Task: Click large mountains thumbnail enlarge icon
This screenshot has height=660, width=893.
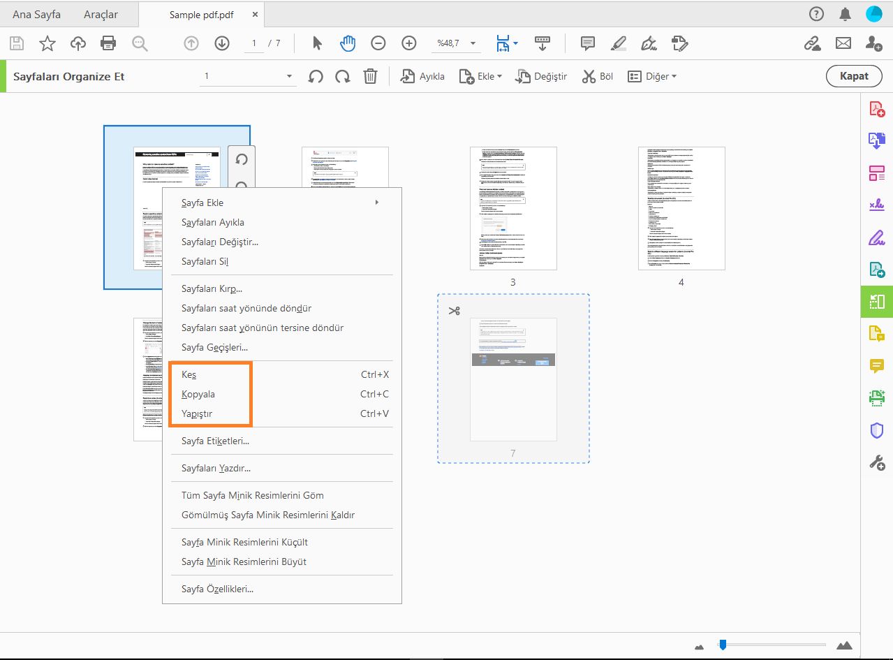Action: click(x=844, y=645)
